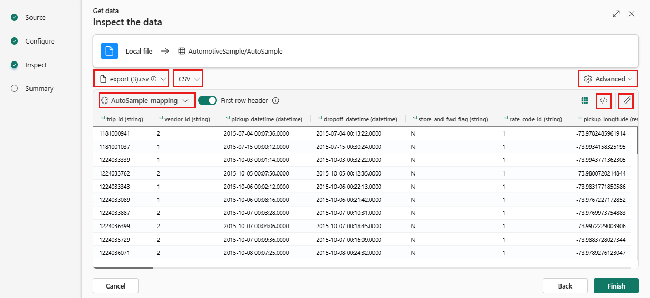Select the green table grid view icon
Screen dimensions: 650x298
click(x=585, y=100)
